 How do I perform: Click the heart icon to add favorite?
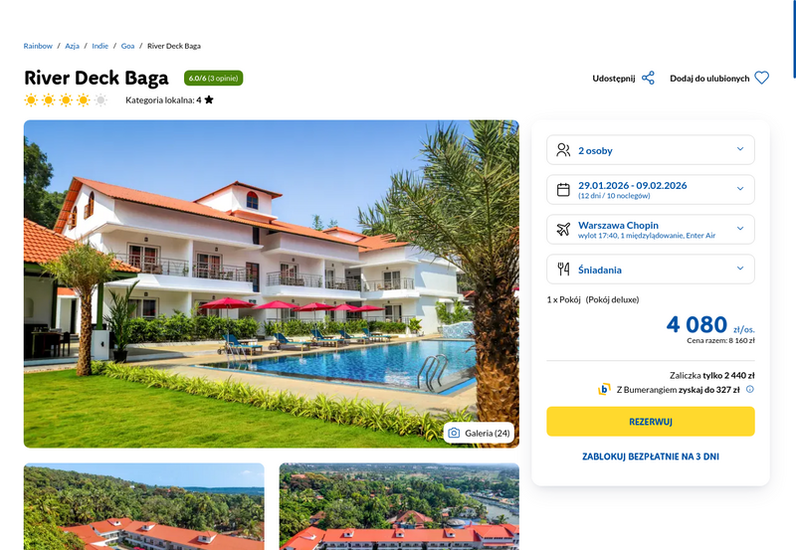(x=761, y=79)
